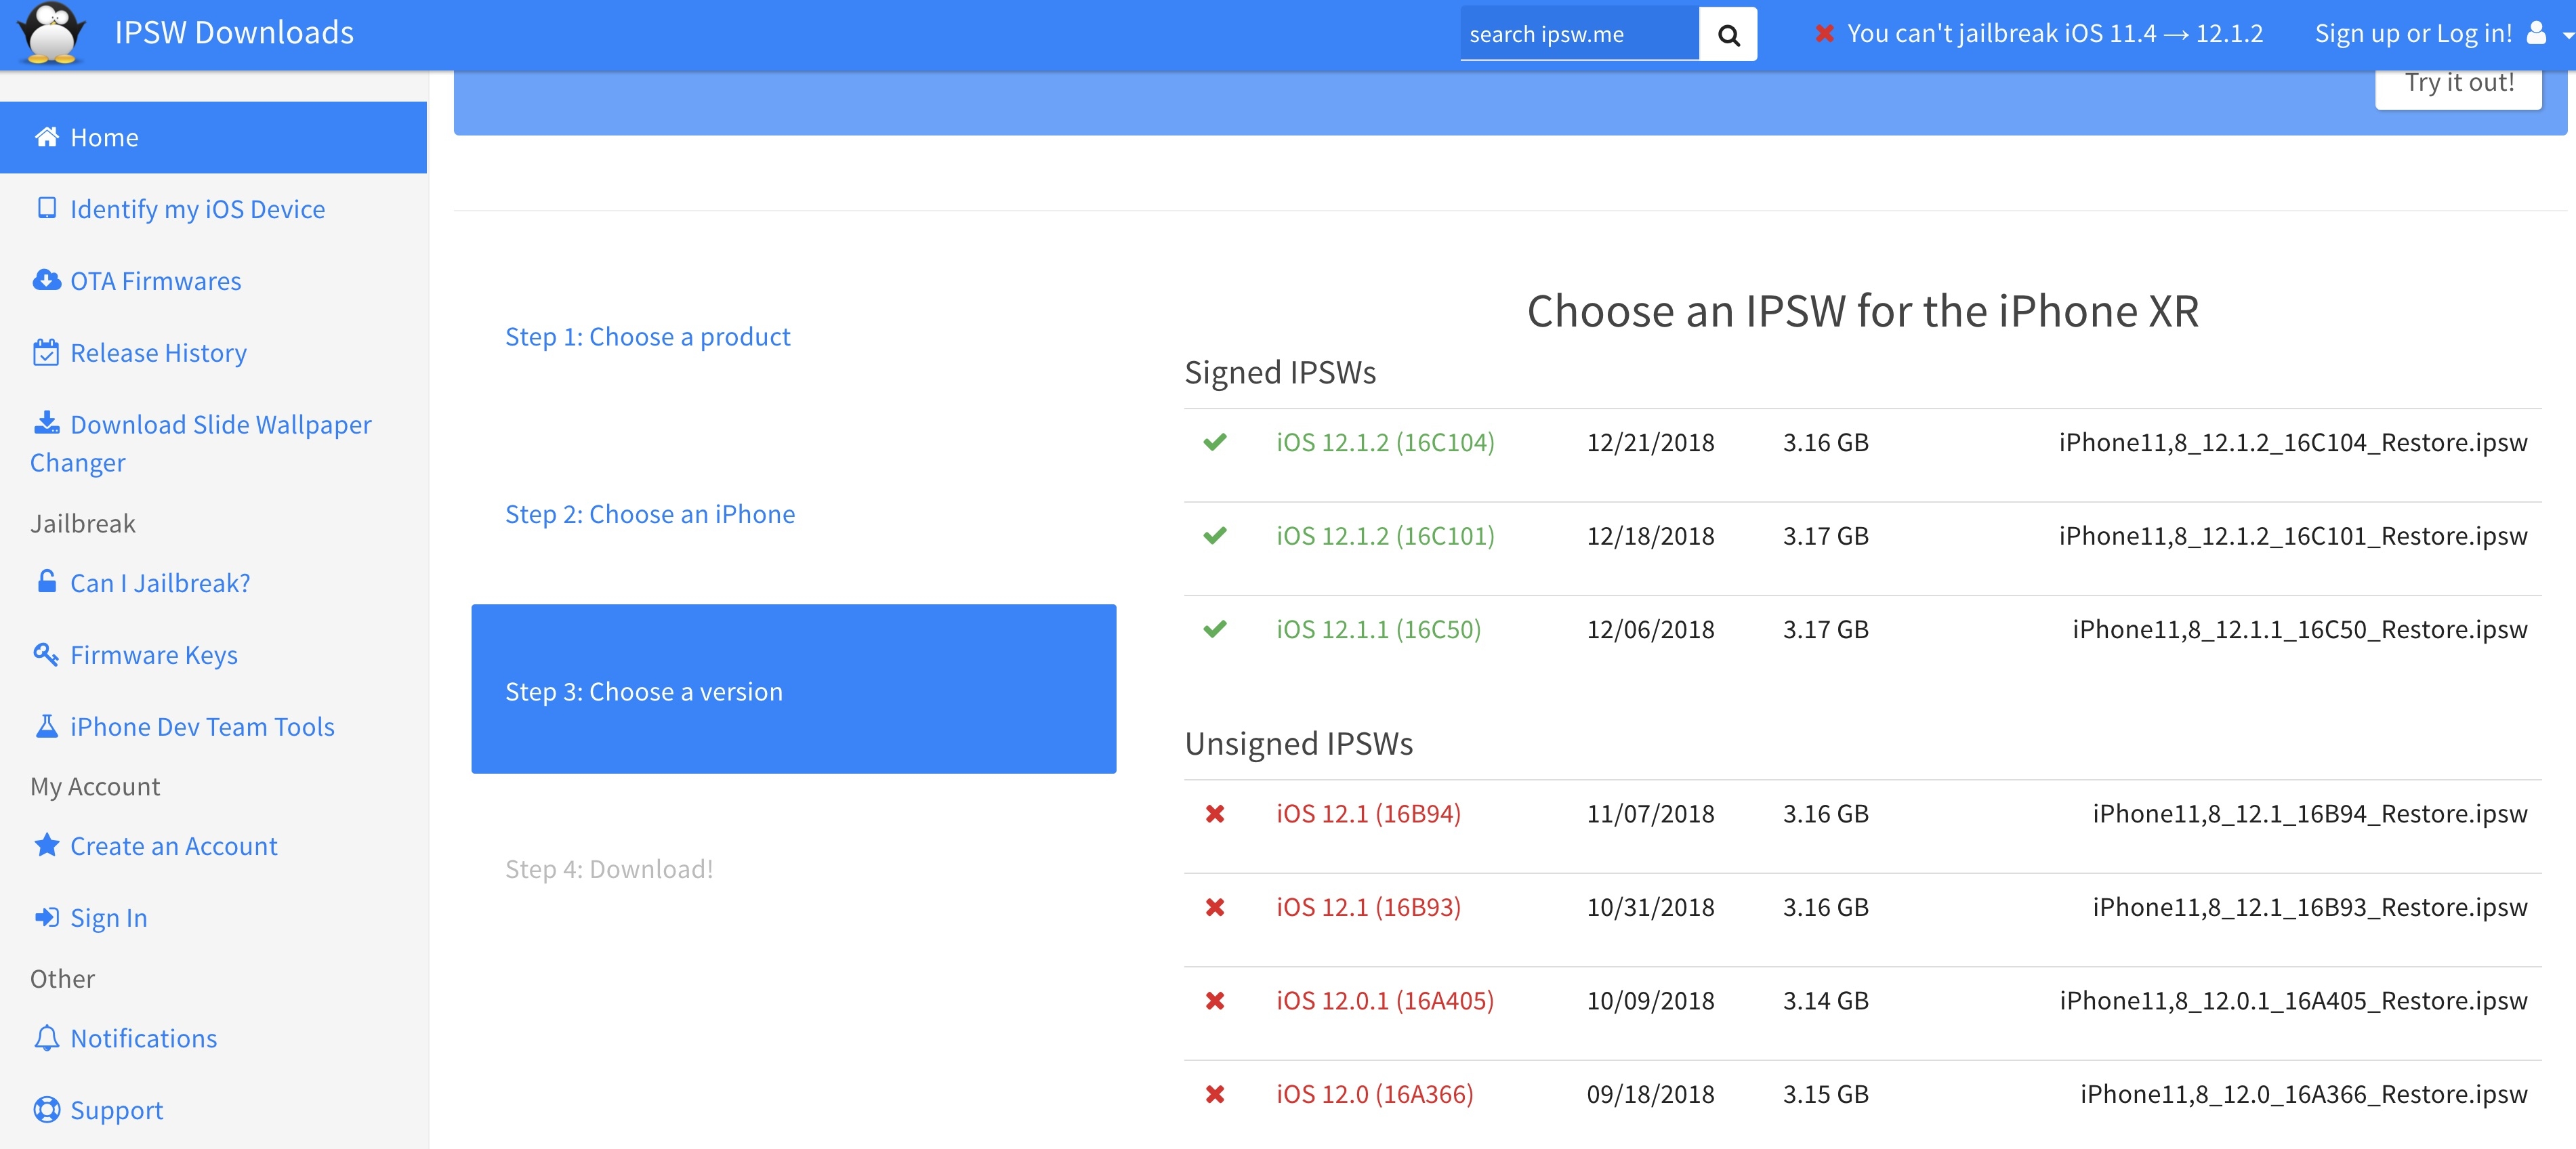Go to Firmware Keys
Screen dimensions: 2576x1149
pyautogui.click(x=154, y=655)
